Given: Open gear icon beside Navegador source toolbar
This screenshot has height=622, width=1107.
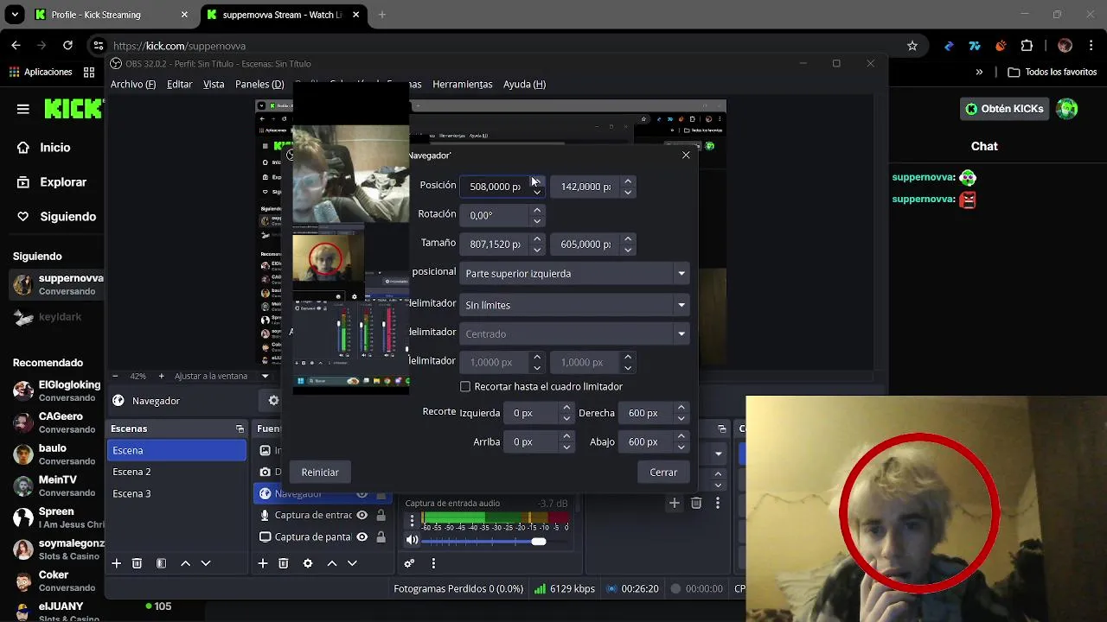Looking at the screenshot, I should pyautogui.click(x=273, y=401).
